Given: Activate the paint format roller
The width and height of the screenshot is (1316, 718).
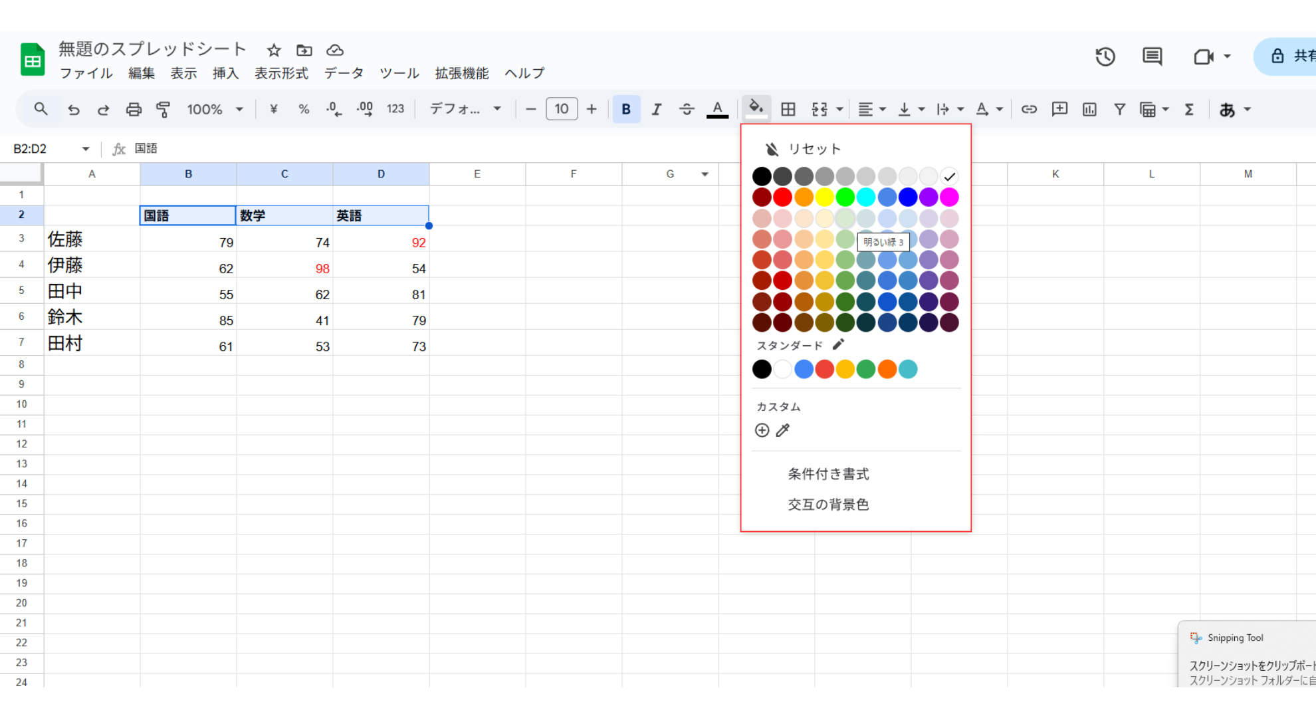Looking at the screenshot, I should pyautogui.click(x=163, y=110).
